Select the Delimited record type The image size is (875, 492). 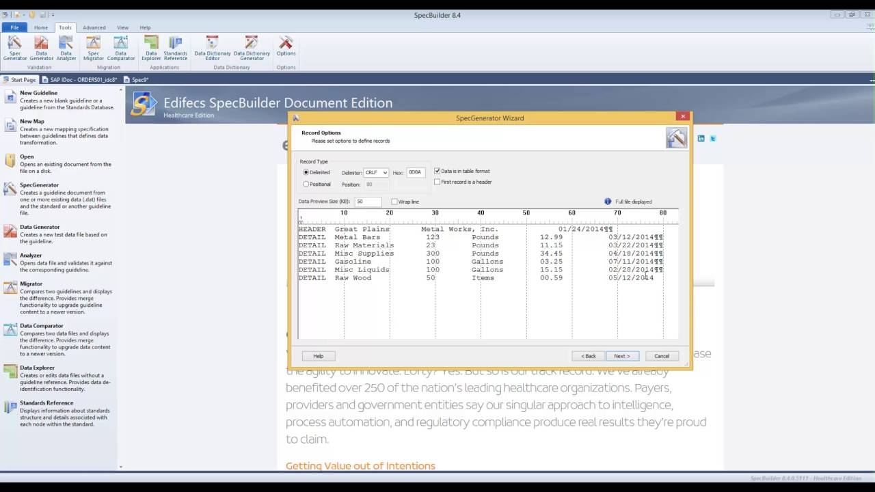317,172
